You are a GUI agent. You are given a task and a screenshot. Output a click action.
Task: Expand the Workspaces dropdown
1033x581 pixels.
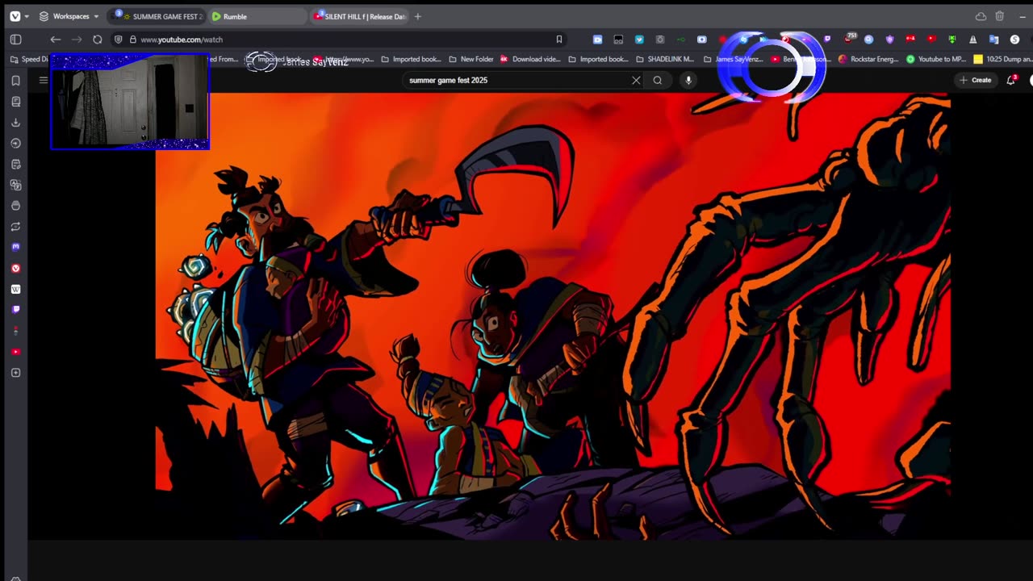click(69, 16)
